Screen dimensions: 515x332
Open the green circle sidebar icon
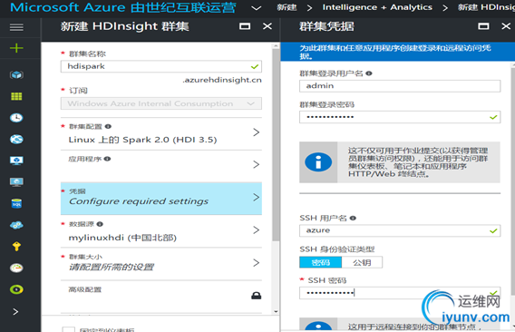16,289
